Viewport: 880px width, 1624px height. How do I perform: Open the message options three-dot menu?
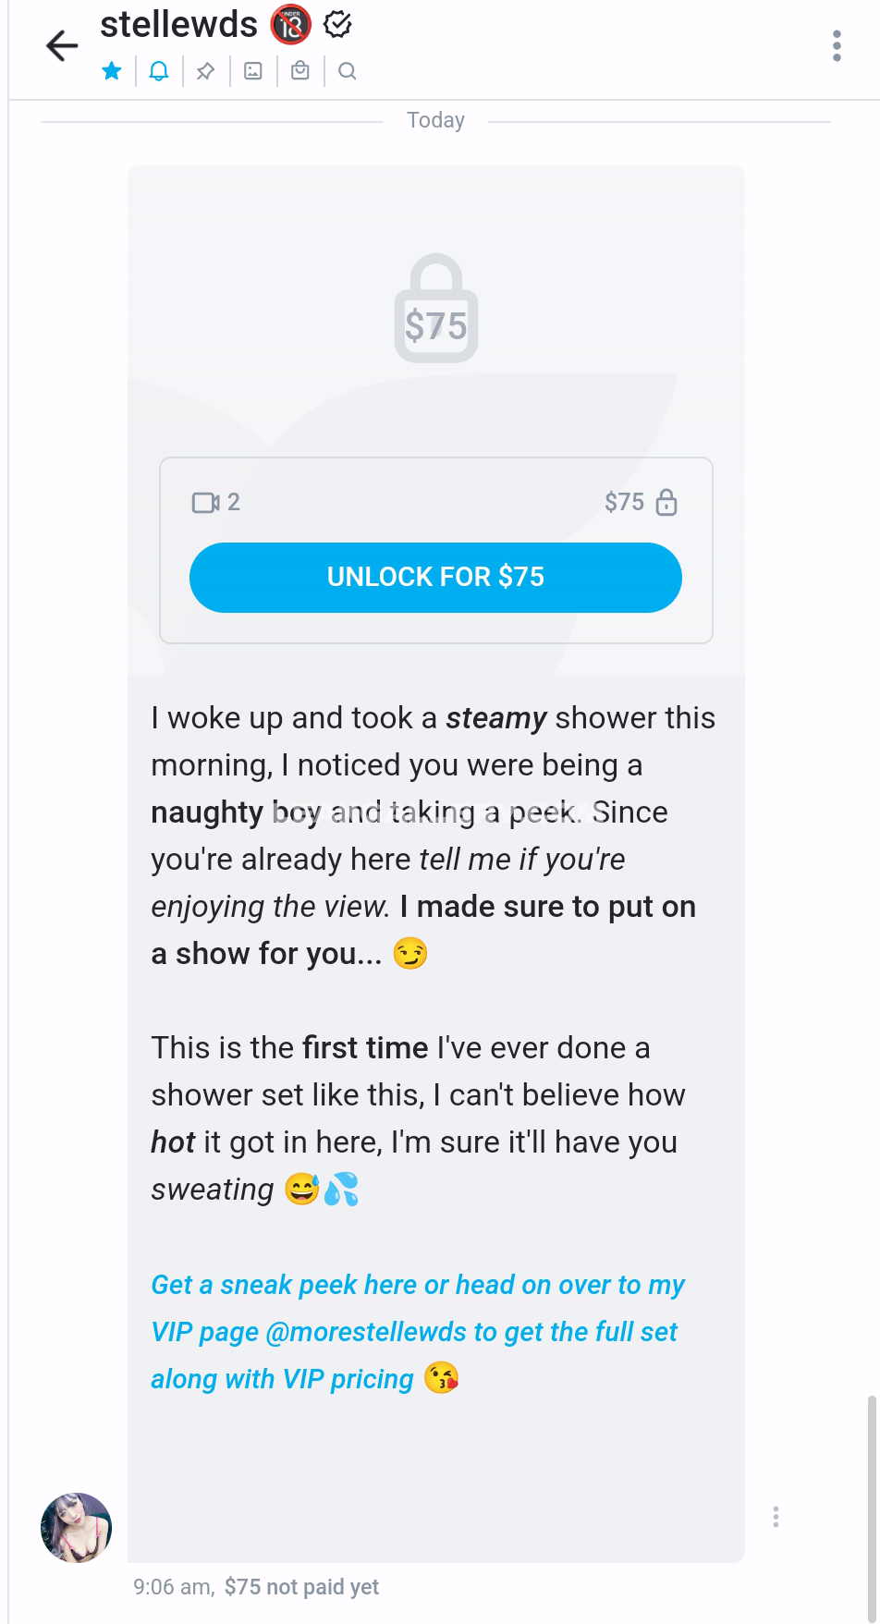[776, 1517]
